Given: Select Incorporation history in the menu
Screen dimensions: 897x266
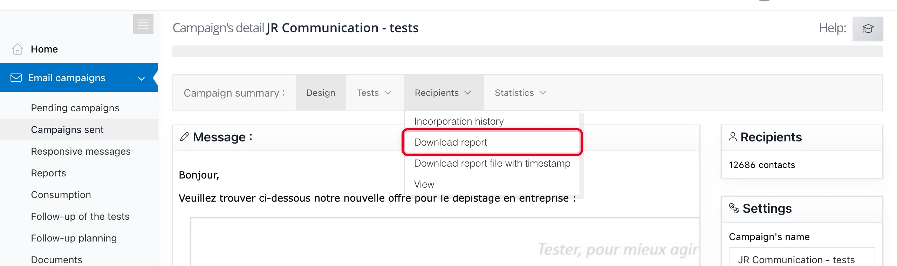Looking at the screenshot, I should [459, 121].
